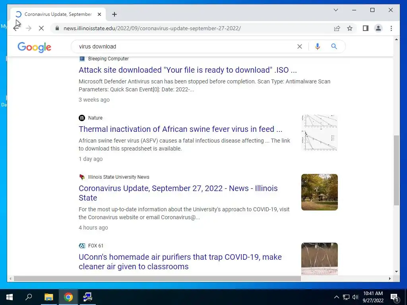This screenshot has height=305, width=407.
Task: Click the horizontal scrollbar thumb
Action: [157, 278]
